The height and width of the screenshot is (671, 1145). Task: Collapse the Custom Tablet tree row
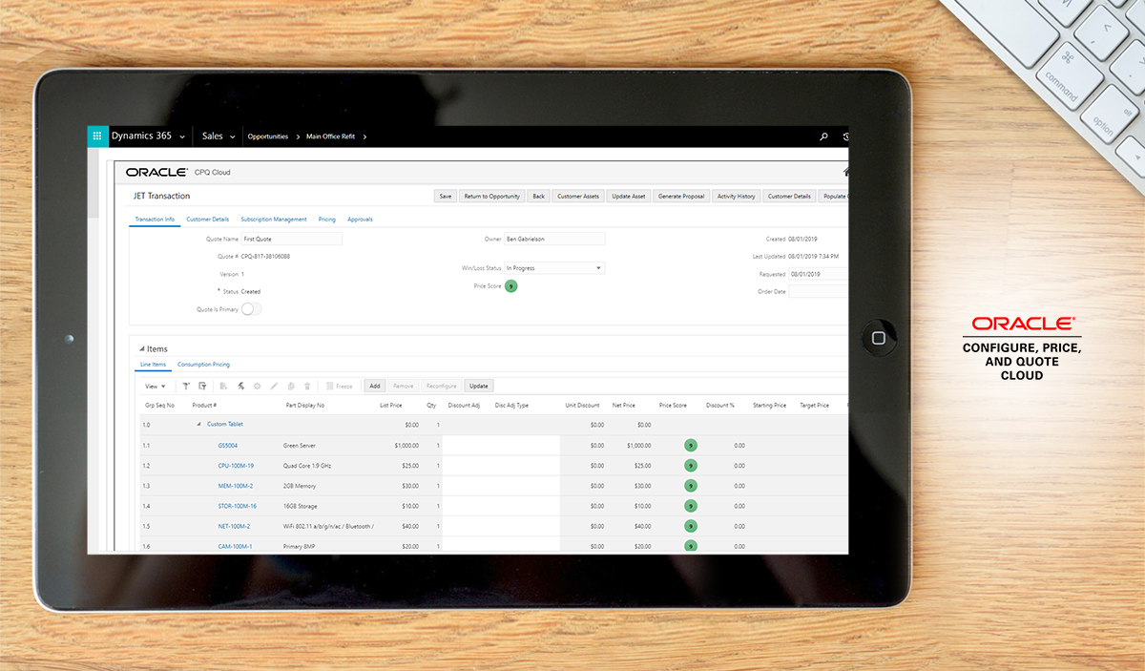click(x=198, y=425)
